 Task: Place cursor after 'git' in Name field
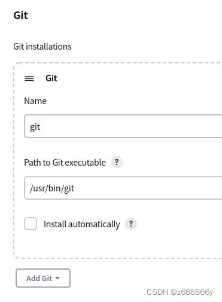(x=41, y=127)
